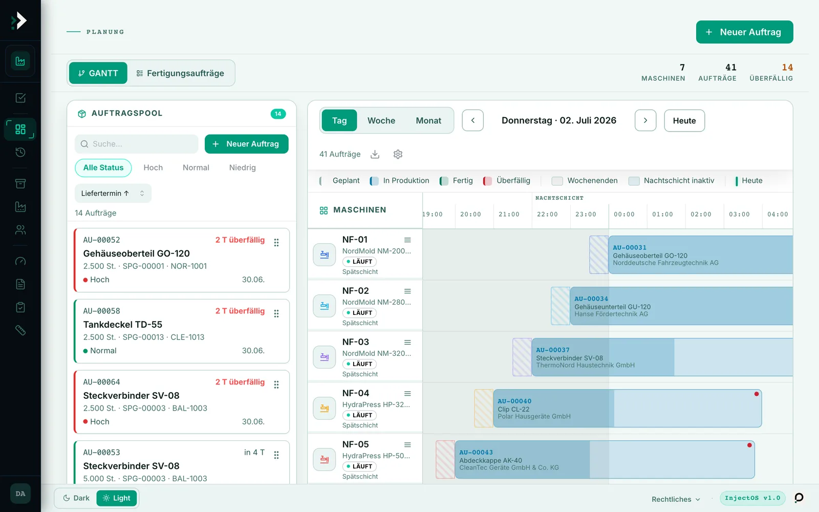Open the sidebar archive box icon
The height and width of the screenshot is (512, 819).
click(20, 183)
